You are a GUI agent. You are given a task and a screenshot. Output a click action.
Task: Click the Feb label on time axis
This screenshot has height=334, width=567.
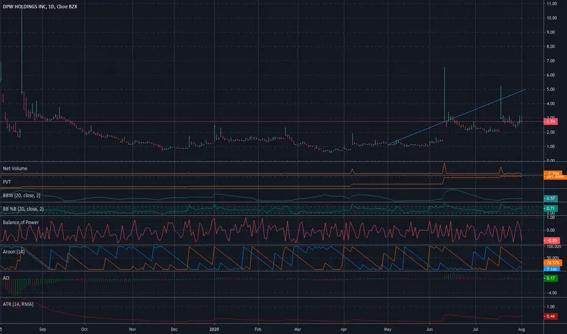click(x=258, y=329)
